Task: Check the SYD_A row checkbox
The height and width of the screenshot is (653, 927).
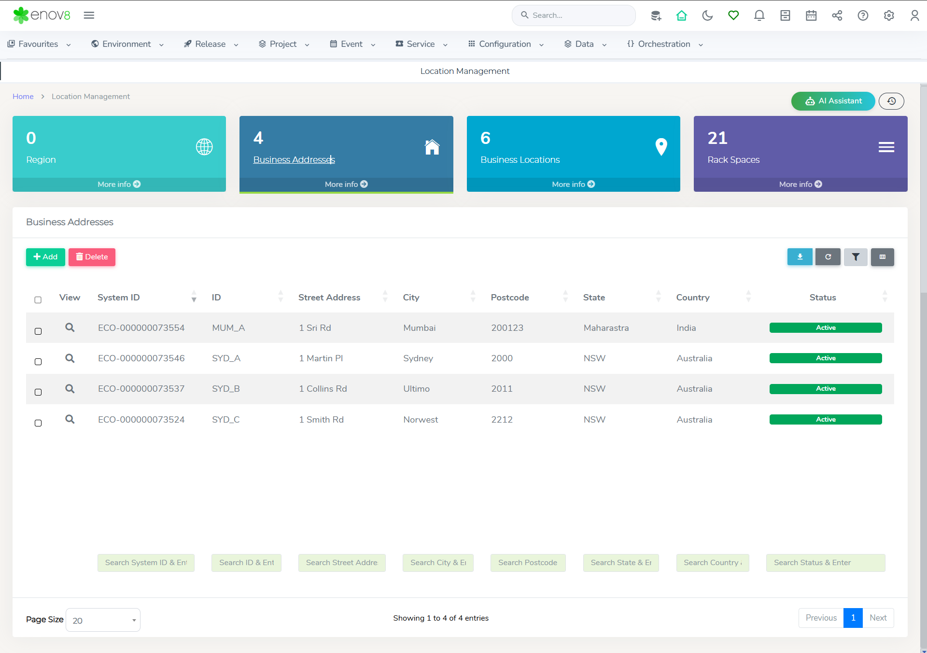Action: pyautogui.click(x=38, y=362)
